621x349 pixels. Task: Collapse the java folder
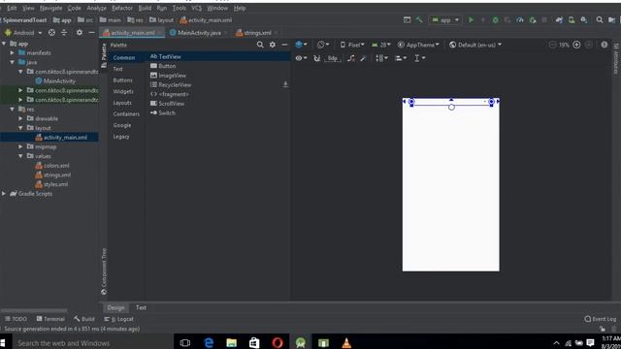13,62
